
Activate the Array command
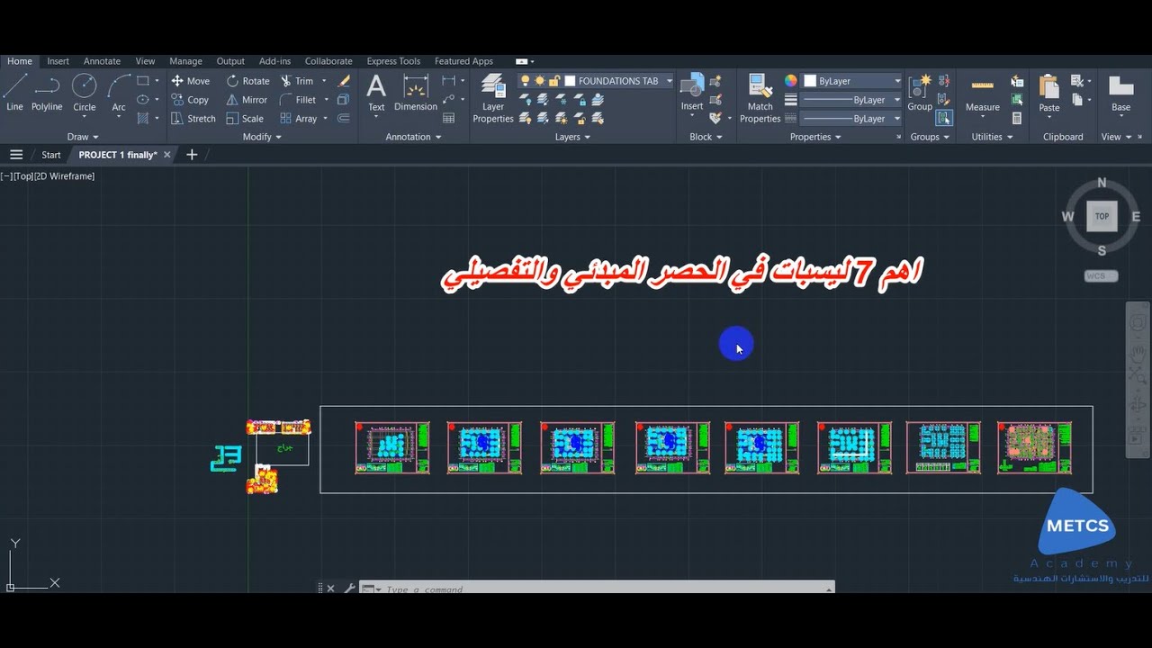pos(298,119)
